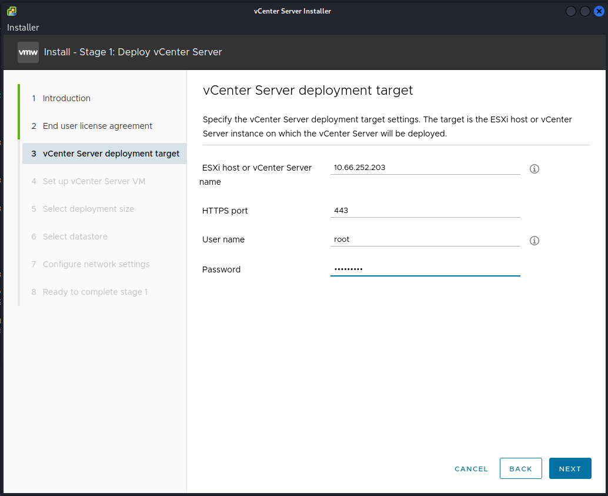Screen dimensions: 608x496
Task: Click vCenter Installer app icon in title bar
Action: (12, 11)
